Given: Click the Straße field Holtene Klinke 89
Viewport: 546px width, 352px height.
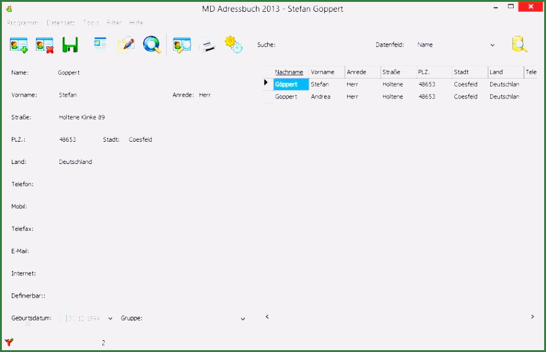Looking at the screenshot, I should click(x=150, y=117).
